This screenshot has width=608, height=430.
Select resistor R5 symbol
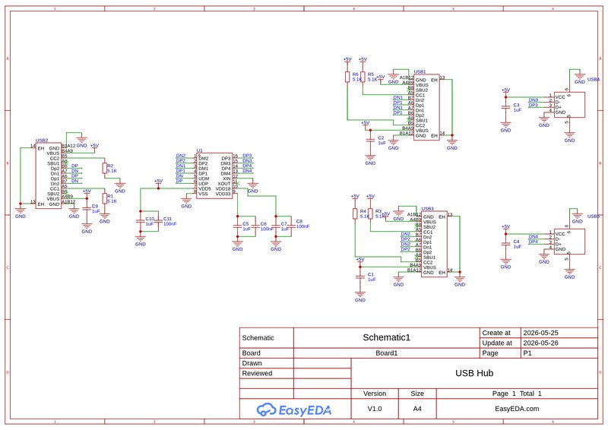[x=363, y=77]
